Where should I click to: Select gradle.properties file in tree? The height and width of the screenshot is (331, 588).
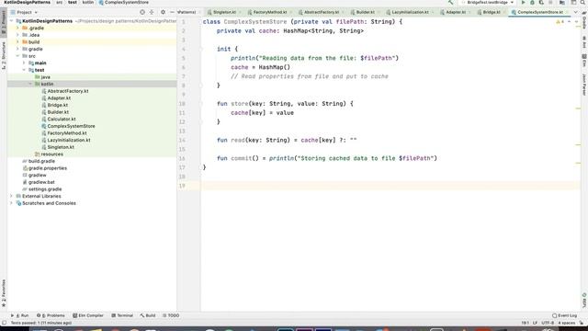pyautogui.click(x=48, y=168)
